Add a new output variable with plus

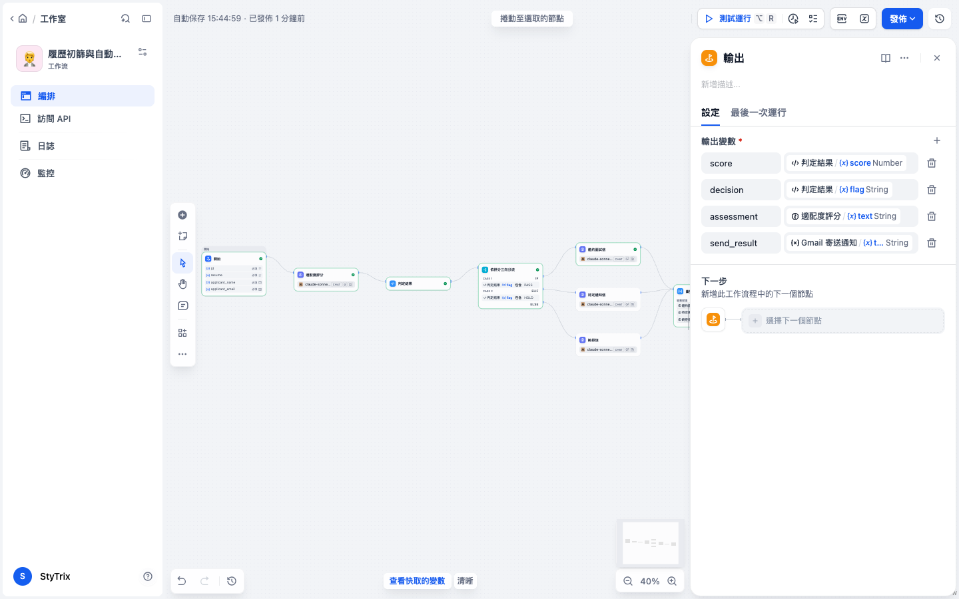(937, 140)
